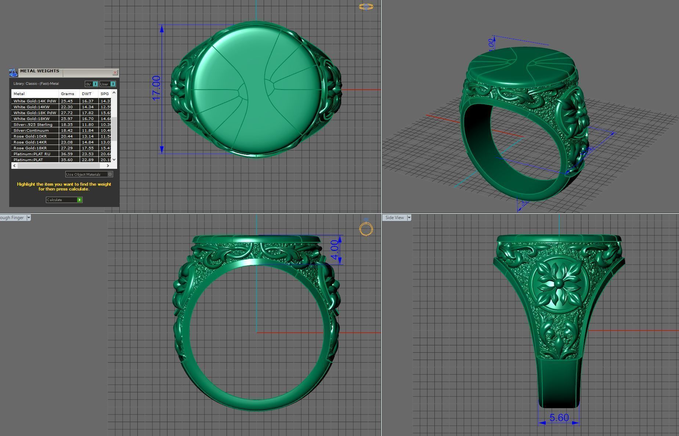Click the metal list scroll-up arrow

[114, 92]
